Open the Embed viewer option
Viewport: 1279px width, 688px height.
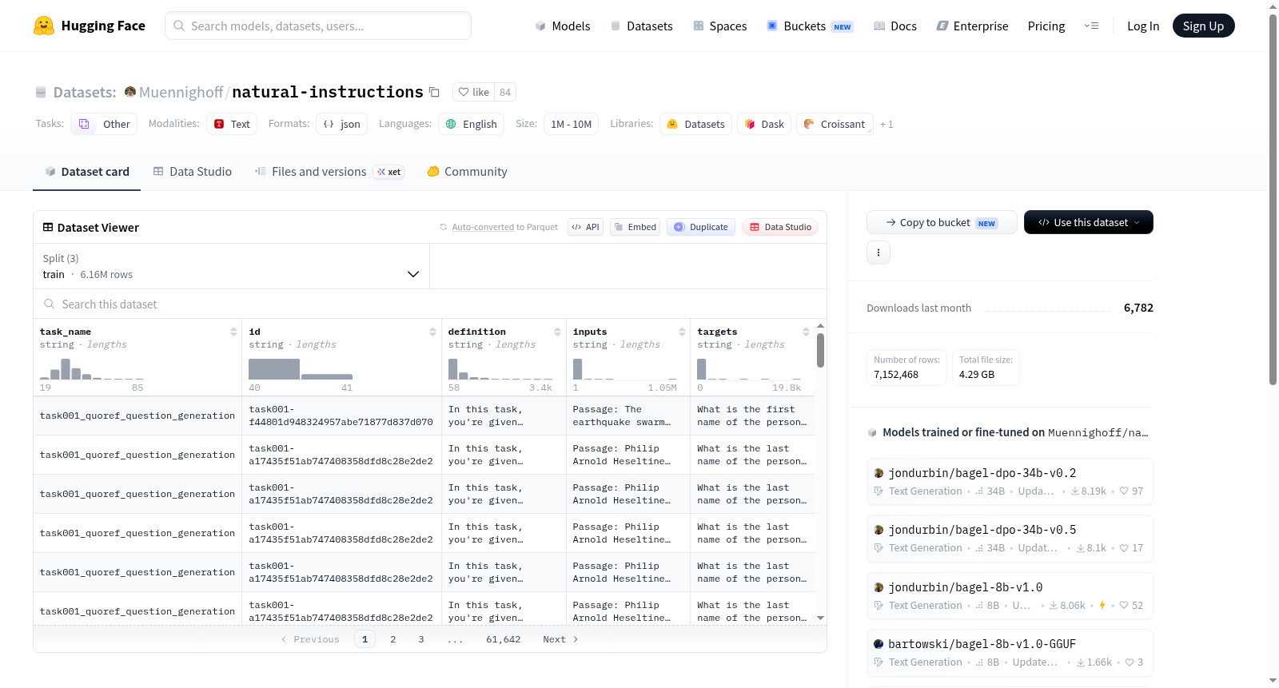635,227
